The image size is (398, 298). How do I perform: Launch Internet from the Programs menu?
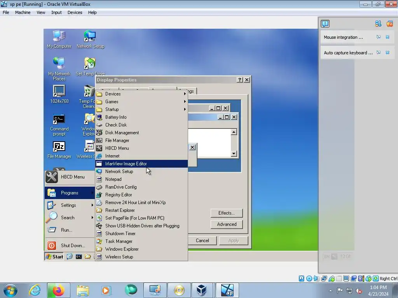(141, 156)
